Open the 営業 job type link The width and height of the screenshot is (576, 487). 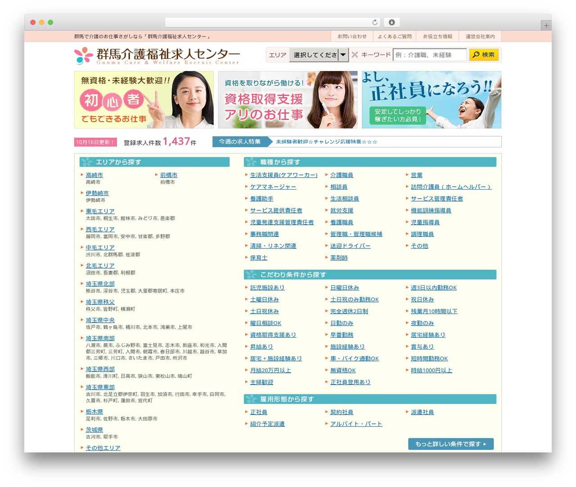pos(417,175)
